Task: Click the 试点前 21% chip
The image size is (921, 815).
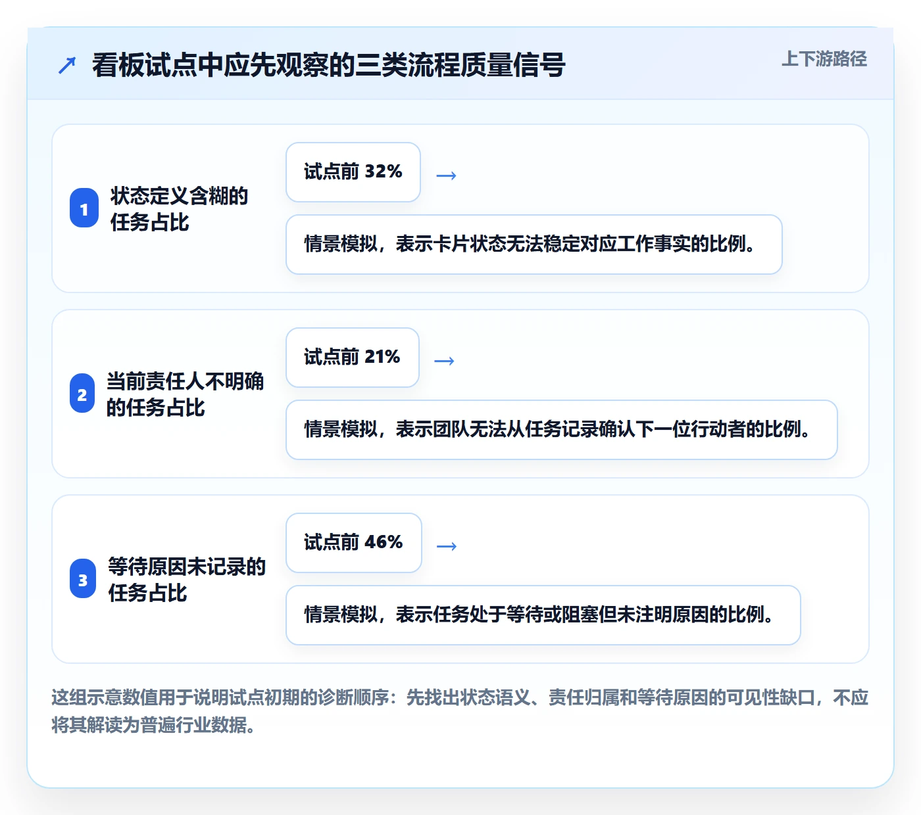Action: [x=353, y=358]
